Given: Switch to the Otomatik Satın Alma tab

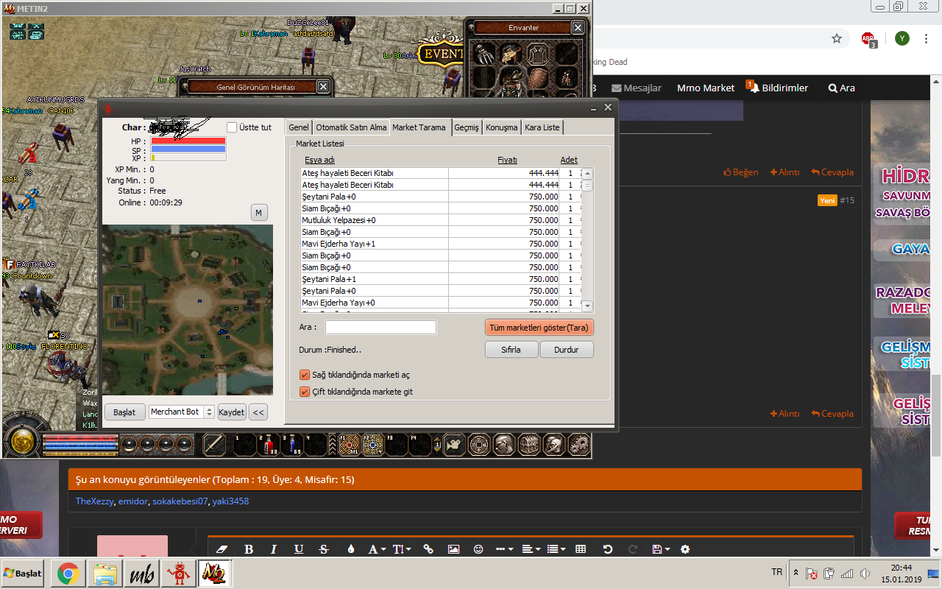Looking at the screenshot, I should point(351,127).
